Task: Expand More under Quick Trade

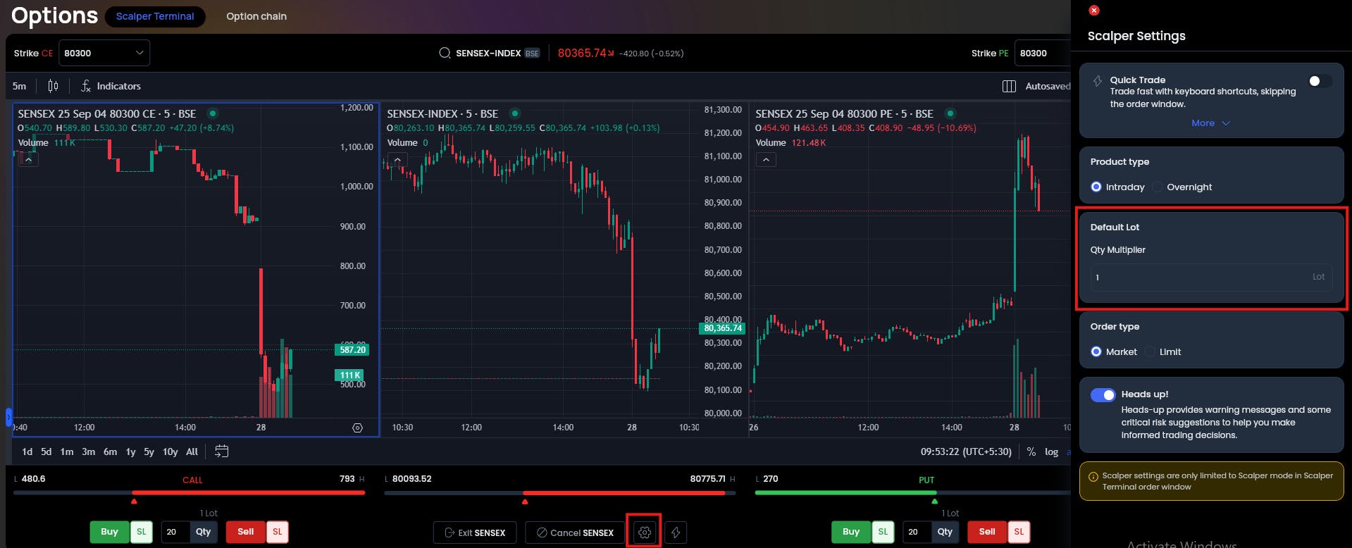Action: (x=1210, y=123)
